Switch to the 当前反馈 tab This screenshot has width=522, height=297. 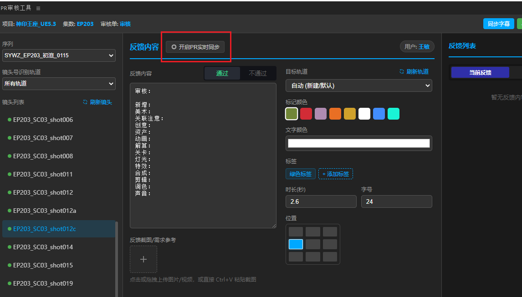(x=480, y=72)
